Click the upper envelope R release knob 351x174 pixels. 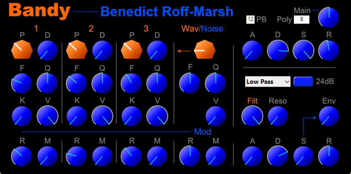[329, 51]
